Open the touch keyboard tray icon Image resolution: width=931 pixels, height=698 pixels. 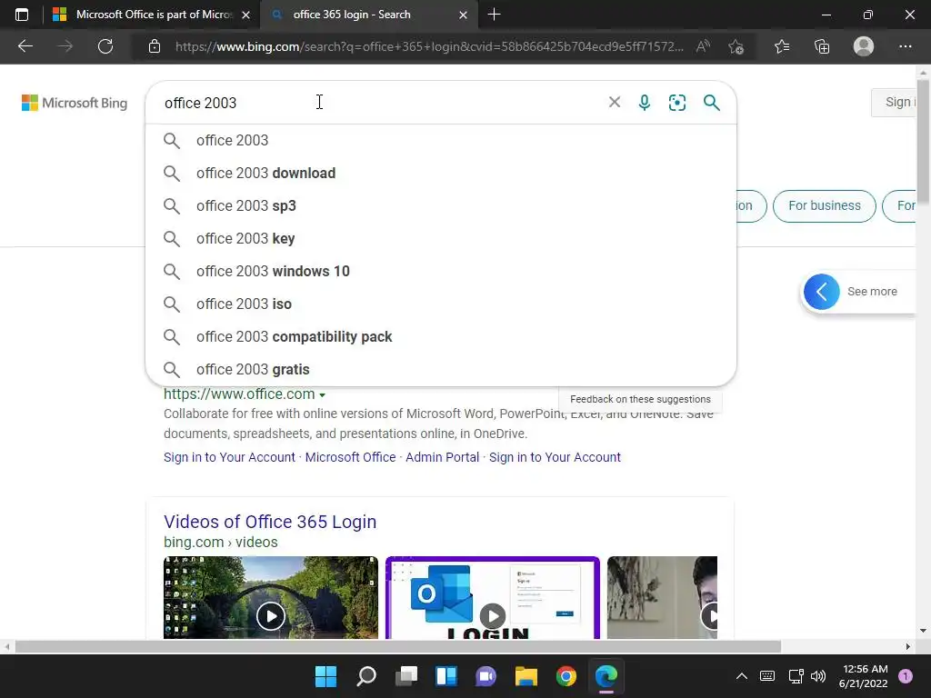(767, 676)
